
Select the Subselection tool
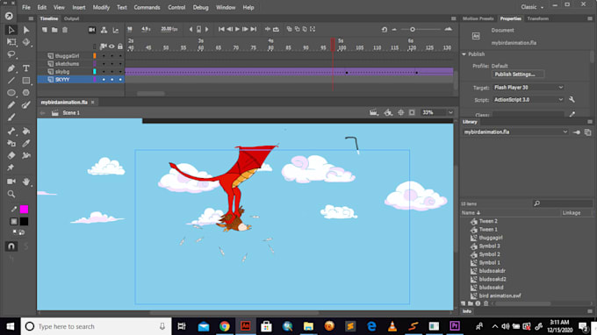[25, 30]
